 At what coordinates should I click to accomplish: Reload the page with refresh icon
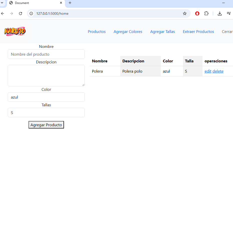(20, 13)
